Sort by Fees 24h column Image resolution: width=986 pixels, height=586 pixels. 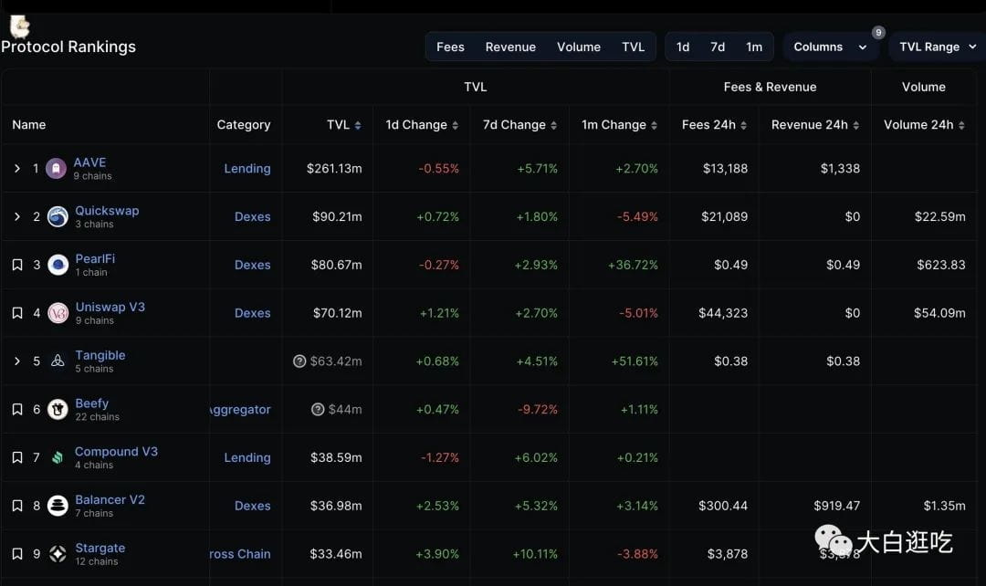[743, 125]
